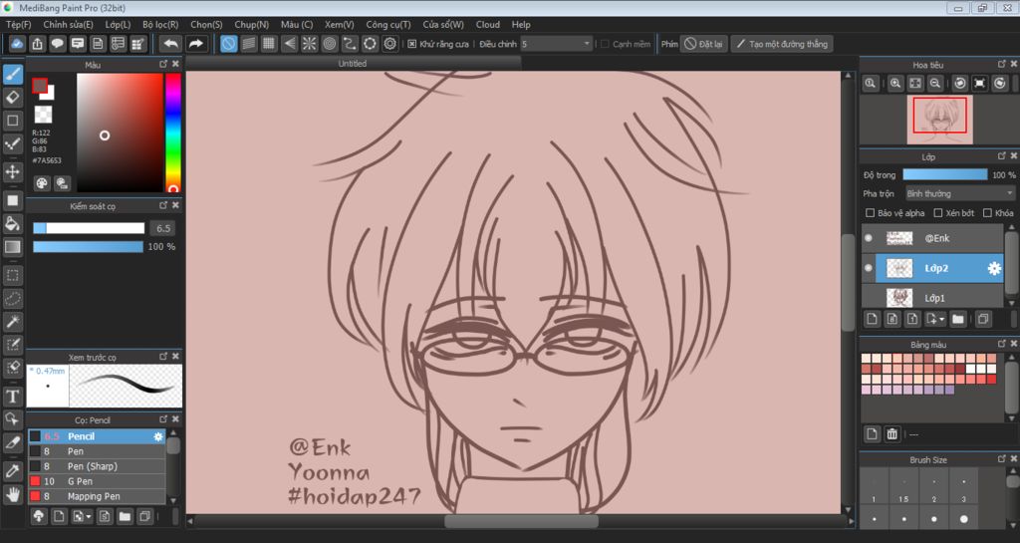Open the Pha trộn blend mode dropdown
The image size is (1020, 543).
[x=959, y=193]
